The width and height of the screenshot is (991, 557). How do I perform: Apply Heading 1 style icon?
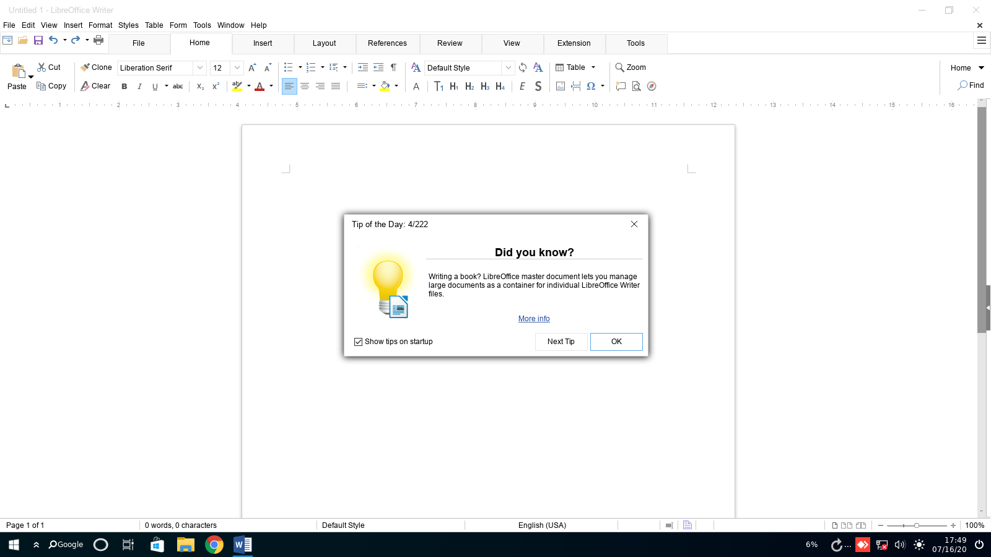pos(454,87)
